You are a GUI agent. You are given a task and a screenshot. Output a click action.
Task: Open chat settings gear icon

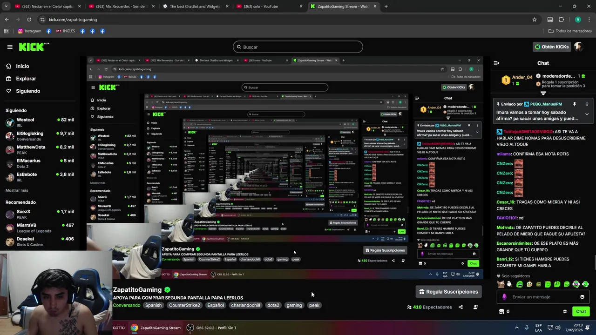click(565, 311)
